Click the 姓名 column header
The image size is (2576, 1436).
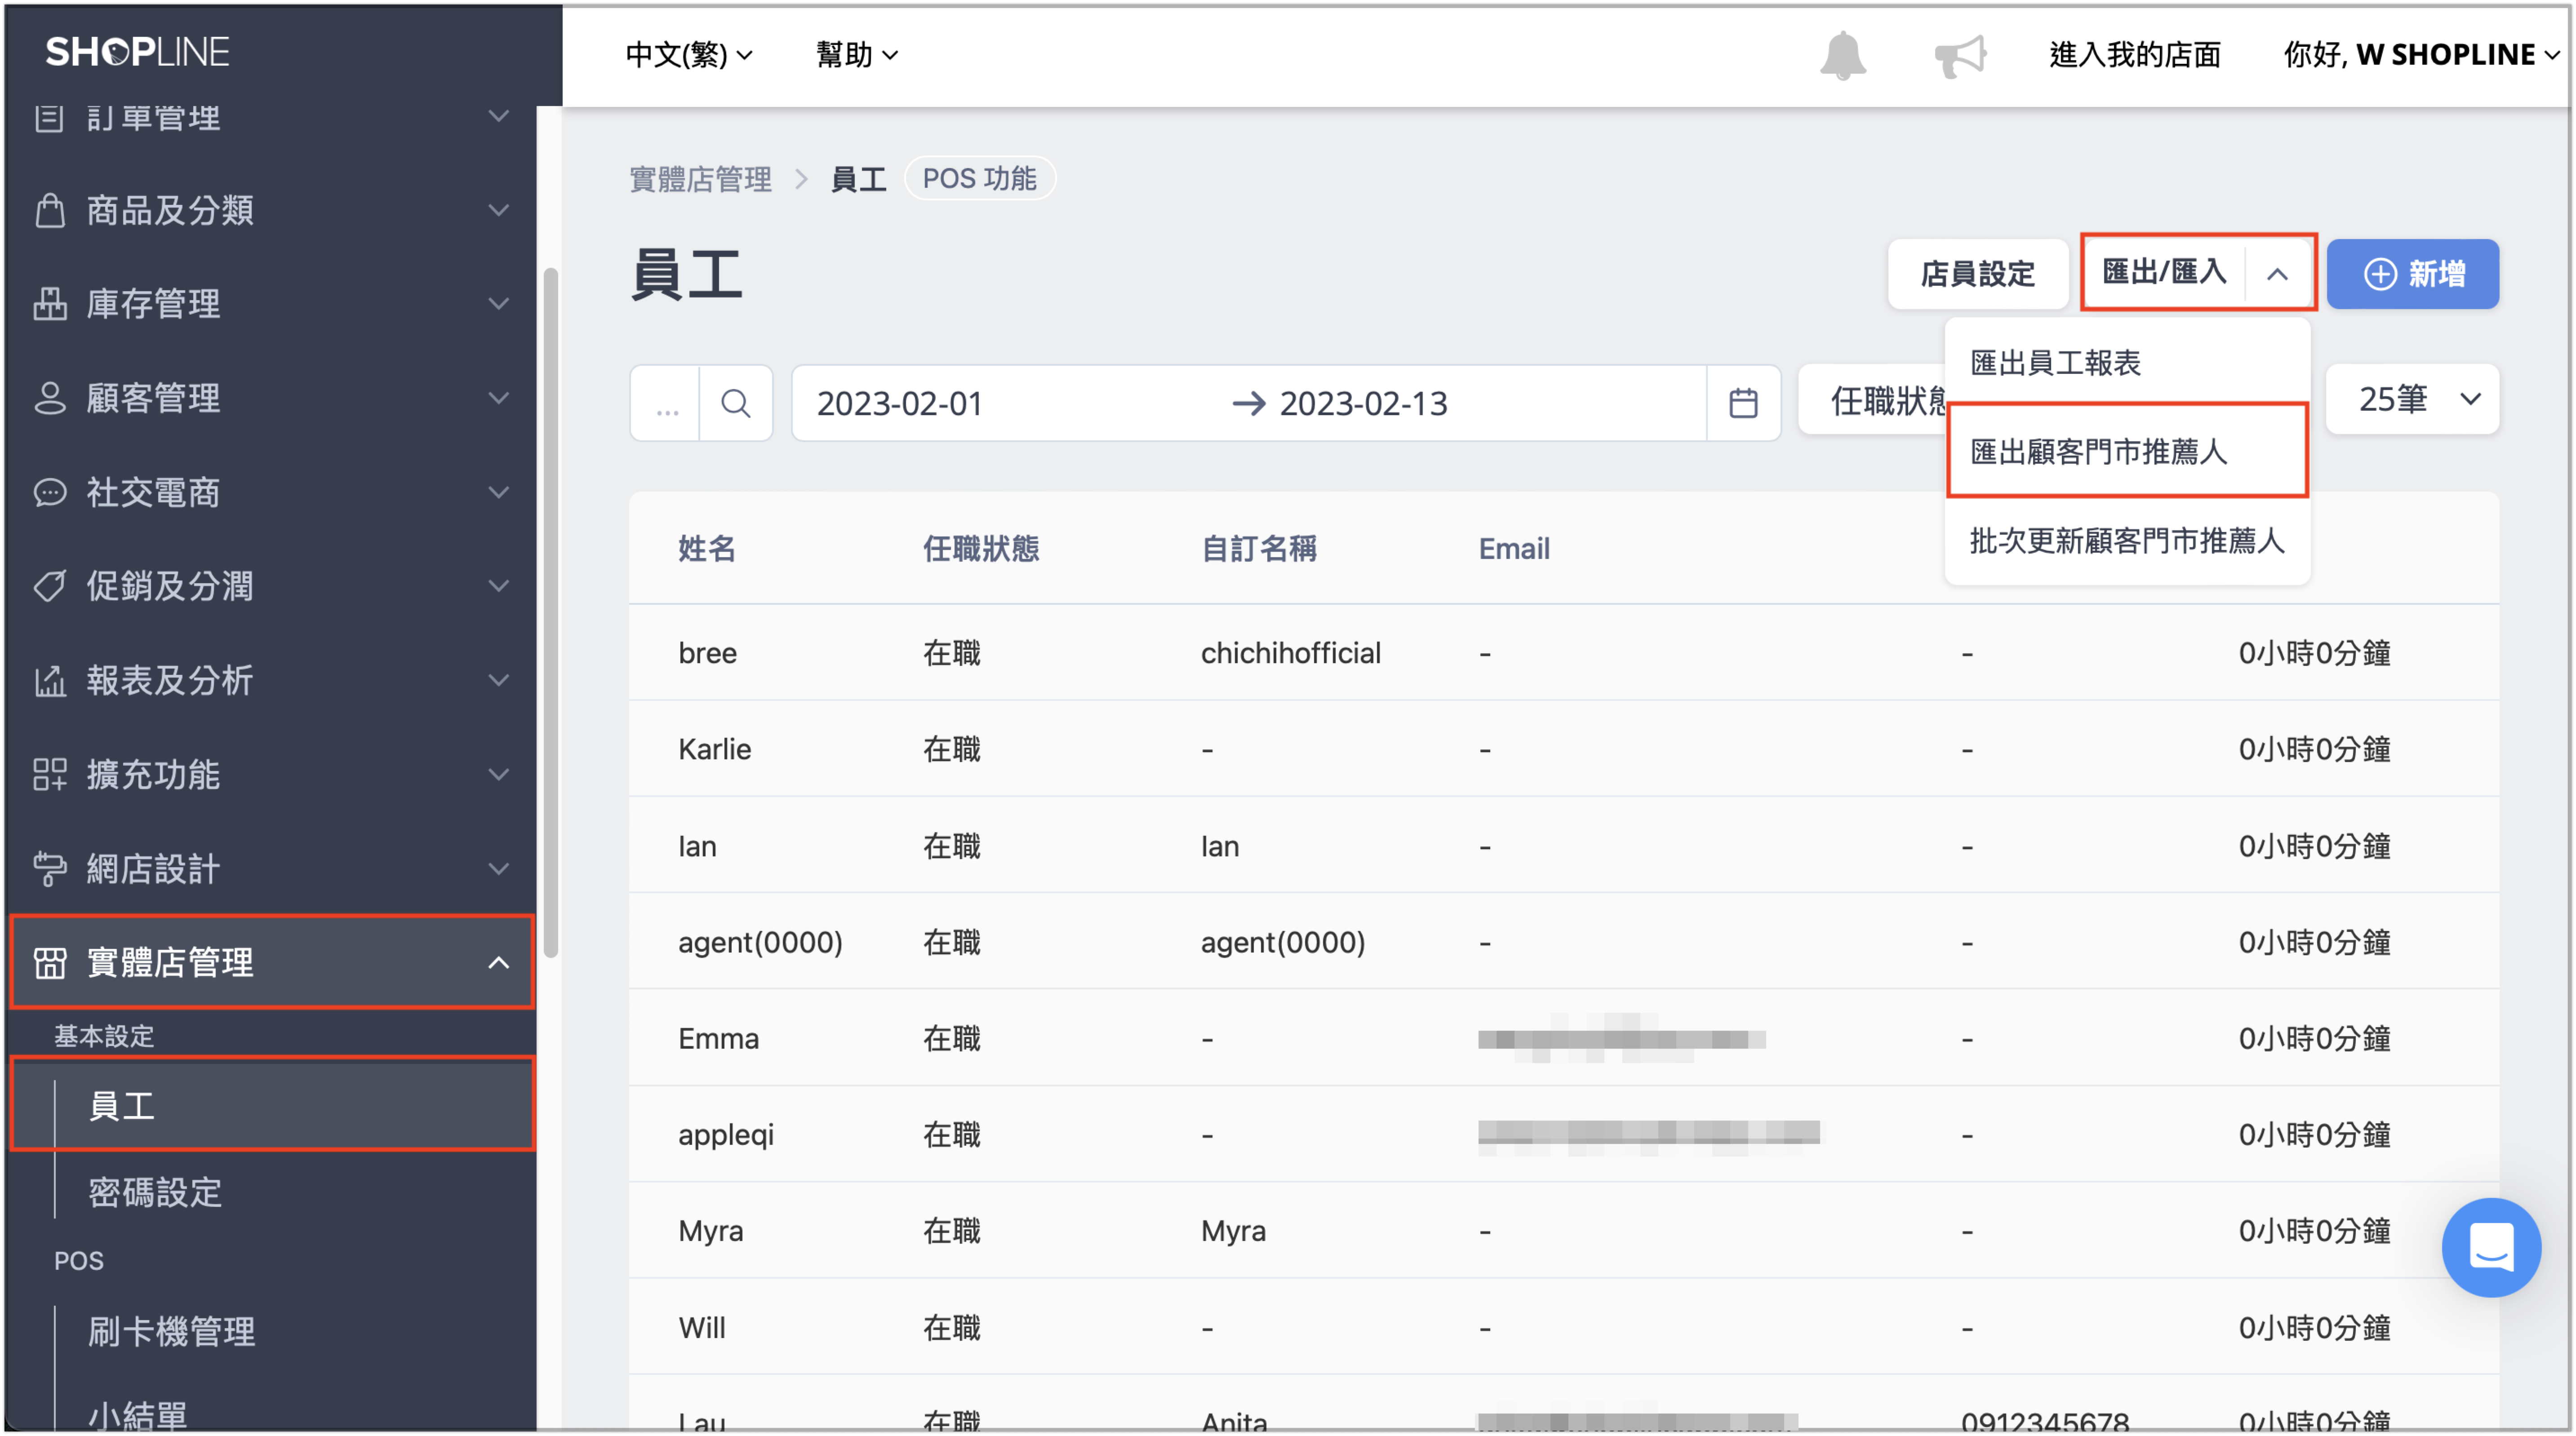(x=707, y=548)
